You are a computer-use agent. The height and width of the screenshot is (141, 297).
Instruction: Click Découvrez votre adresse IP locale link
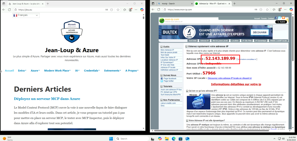pyautogui.click(x=230, y=78)
